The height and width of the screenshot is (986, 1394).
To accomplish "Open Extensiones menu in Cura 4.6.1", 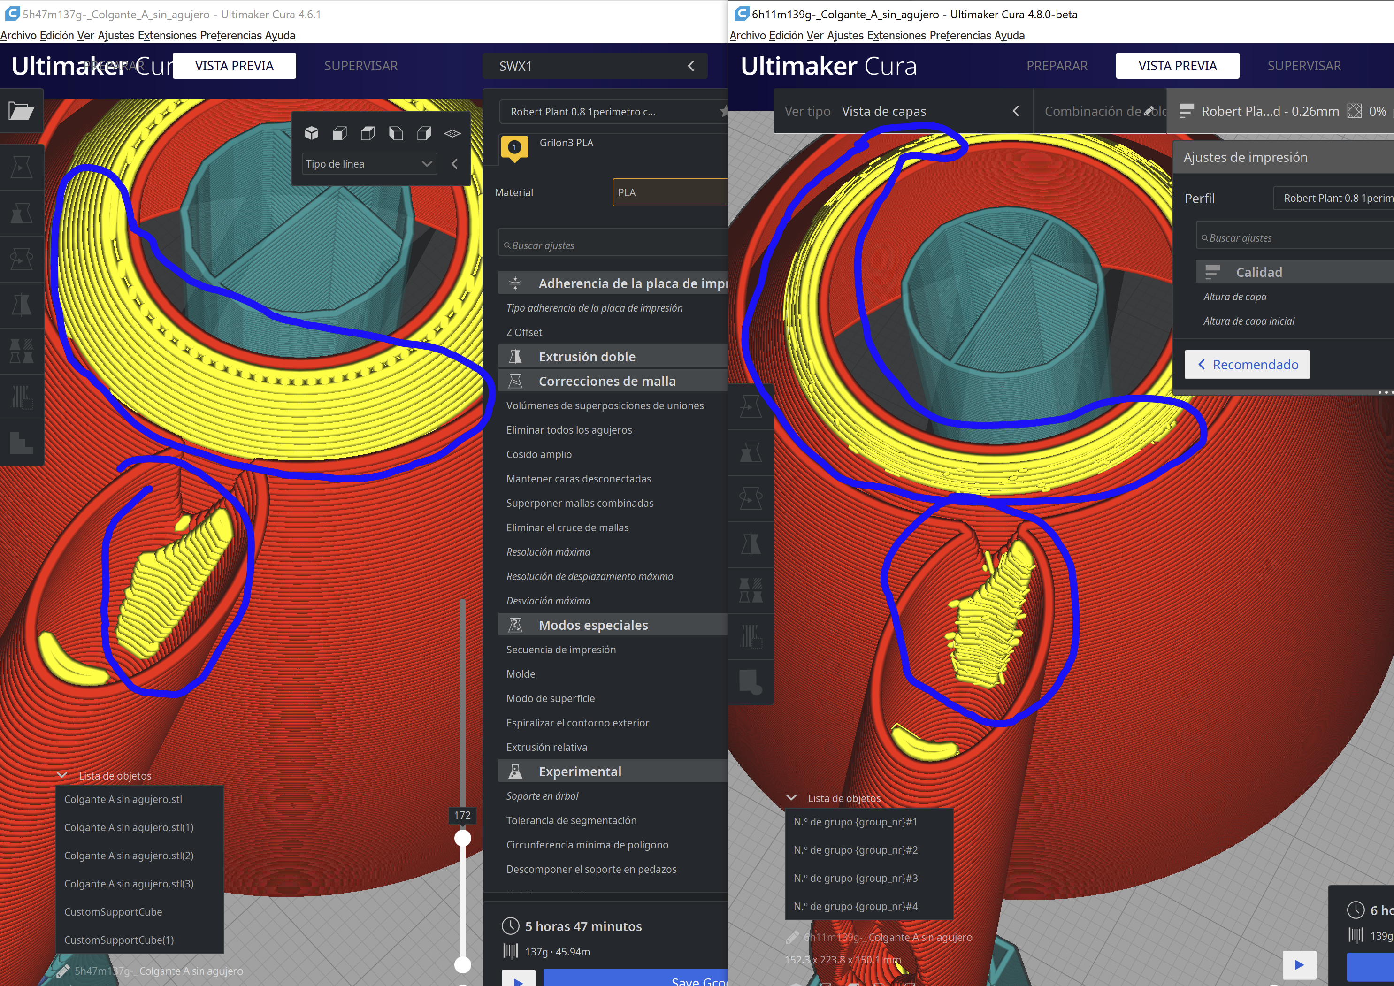I will (167, 35).
